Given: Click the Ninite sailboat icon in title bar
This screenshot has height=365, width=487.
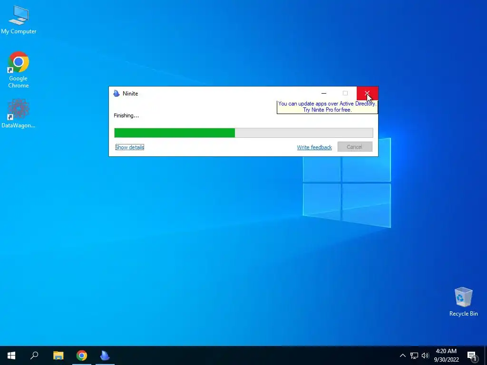Looking at the screenshot, I should (x=117, y=94).
